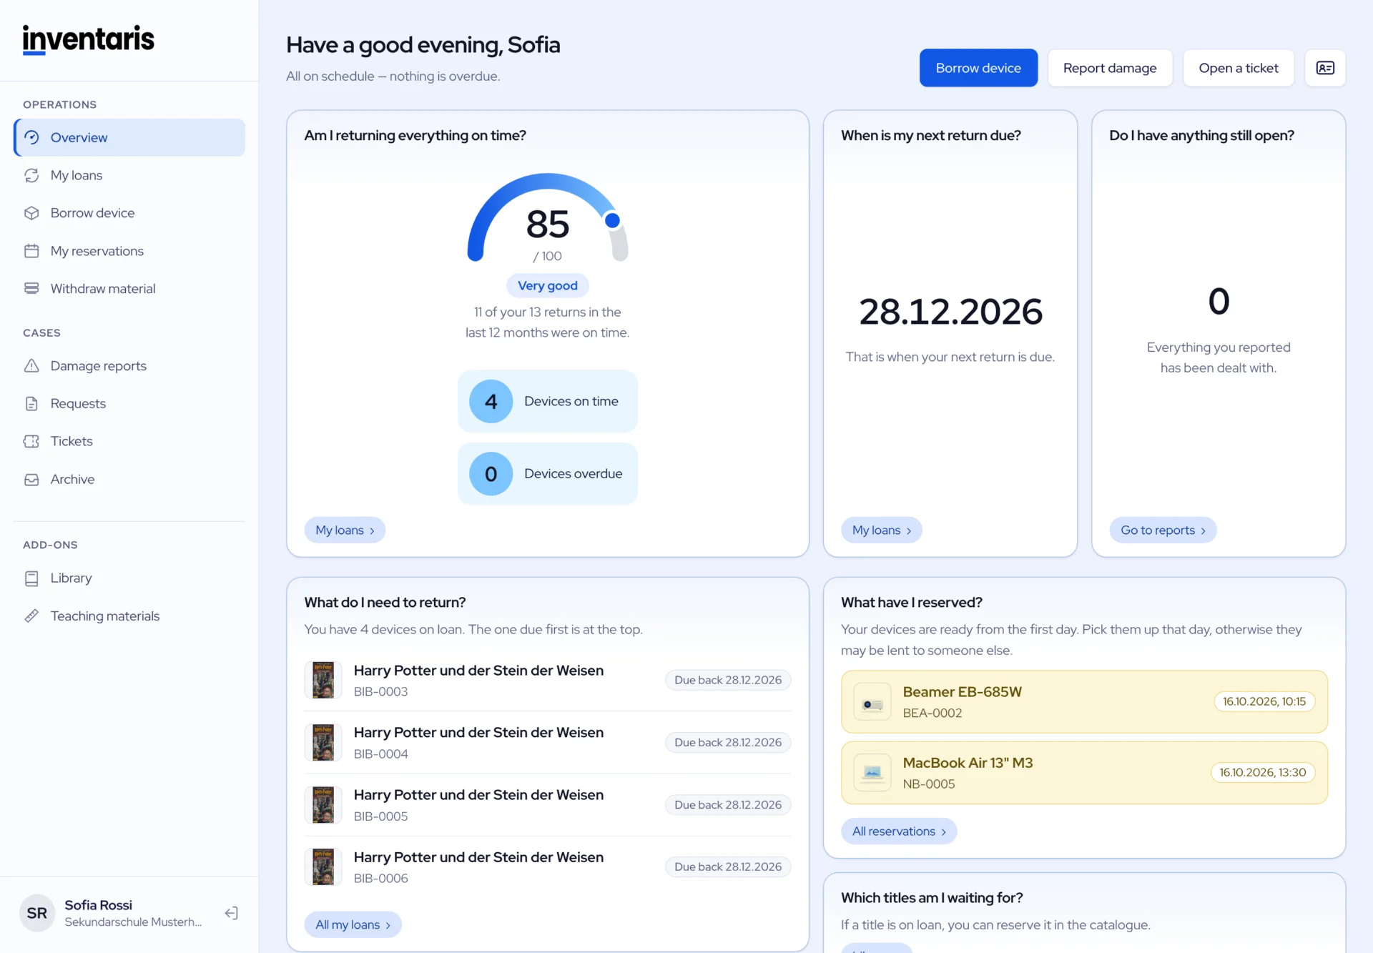Click the Tickets icon in sidebar
Screen dimensions: 1373x953
(x=31, y=441)
